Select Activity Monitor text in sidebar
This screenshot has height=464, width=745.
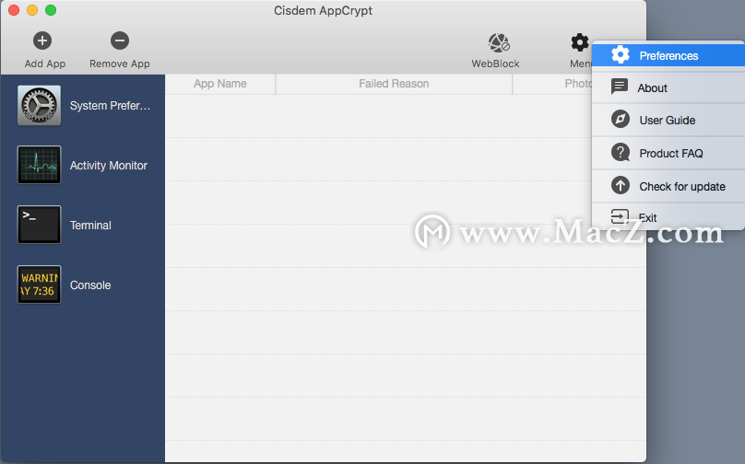pyautogui.click(x=108, y=165)
